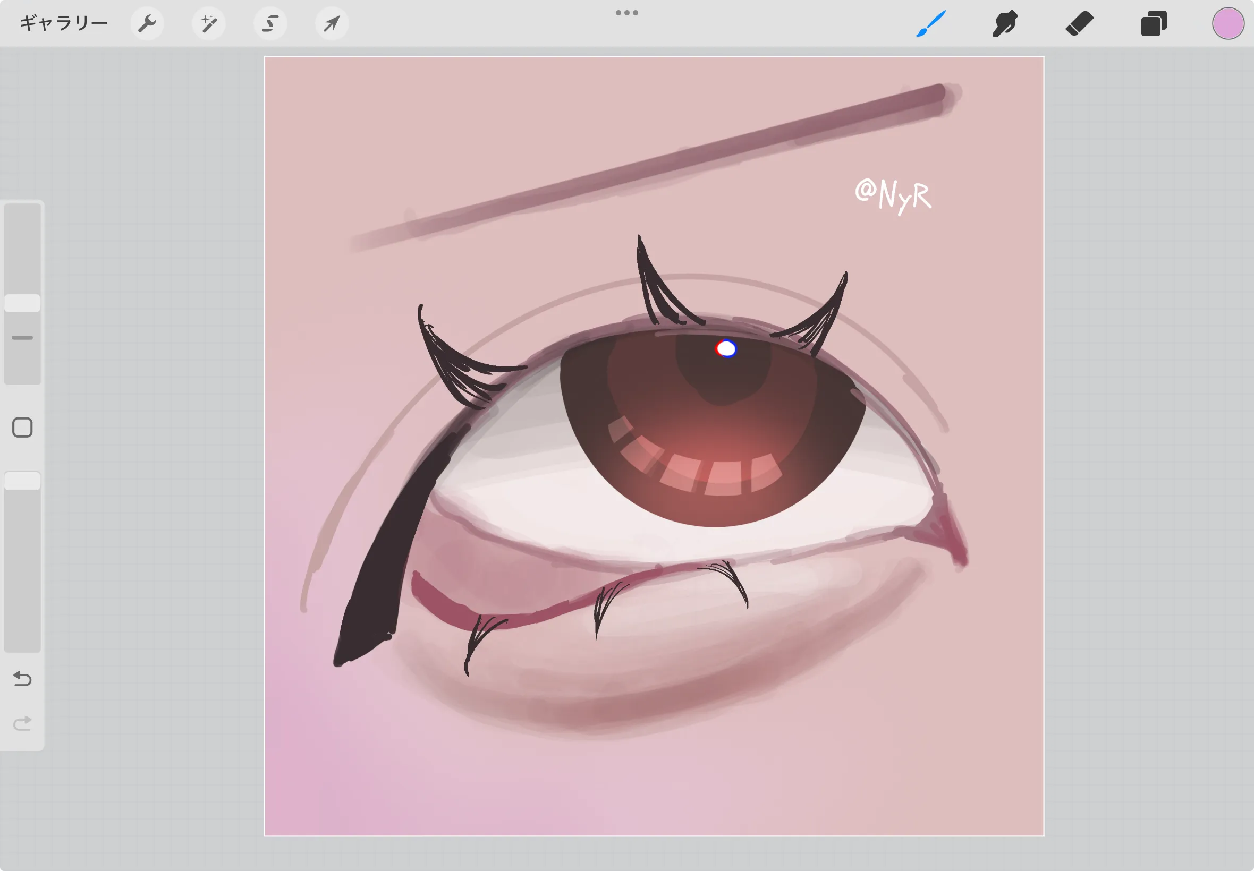Activate the Transform arrow tool
The height and width of the screenshot is (871, 1254).
(x=332, y=23)
